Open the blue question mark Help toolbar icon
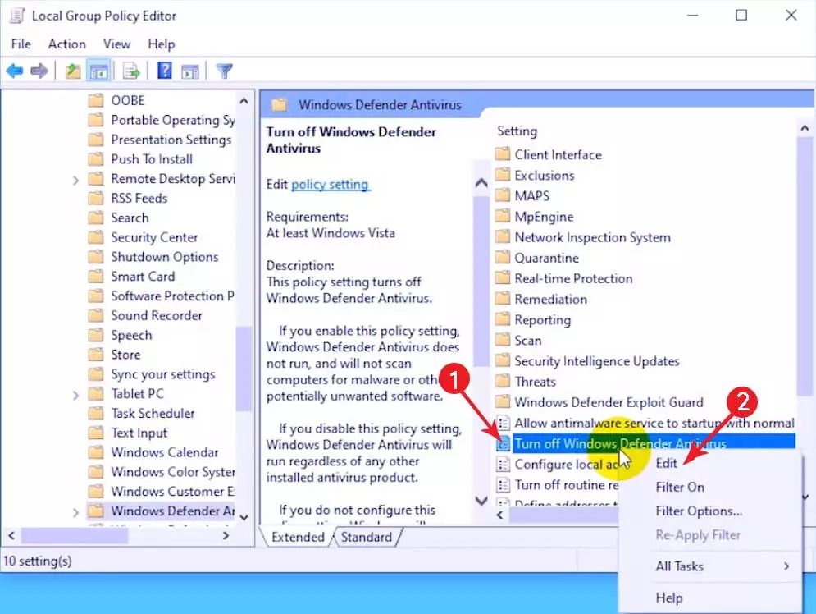Image resolution: width=816 pixels, height=614 pixels. pos(165,71)
